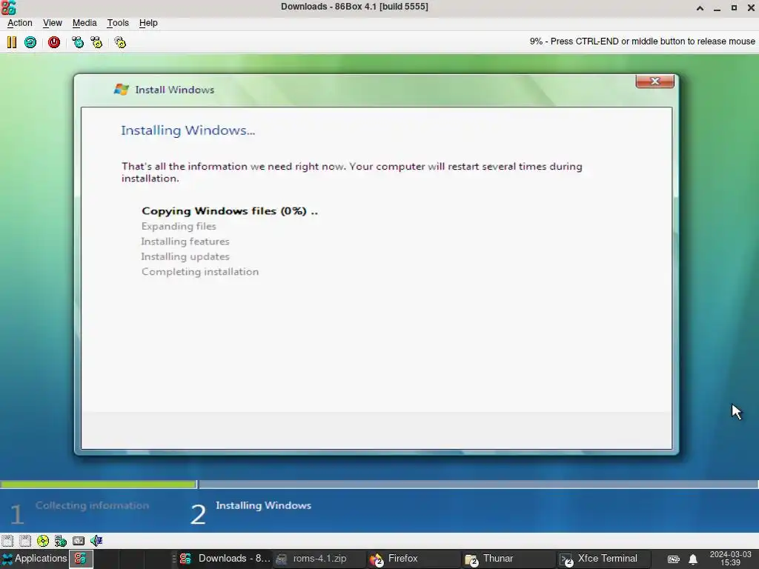Switch to Thunar from the taskbar
The height and width of the screenshot is (569, 759).
[x=508, y=559]
